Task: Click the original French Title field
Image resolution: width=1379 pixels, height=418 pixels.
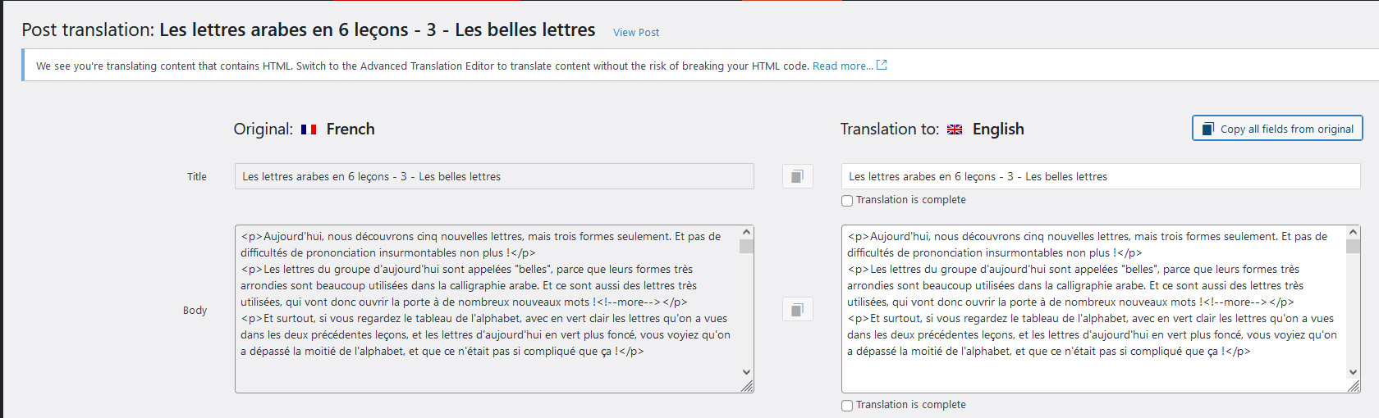Action: click(x=494, y=176)
